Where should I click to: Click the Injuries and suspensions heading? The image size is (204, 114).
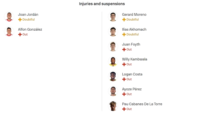[x=102, y=4]
